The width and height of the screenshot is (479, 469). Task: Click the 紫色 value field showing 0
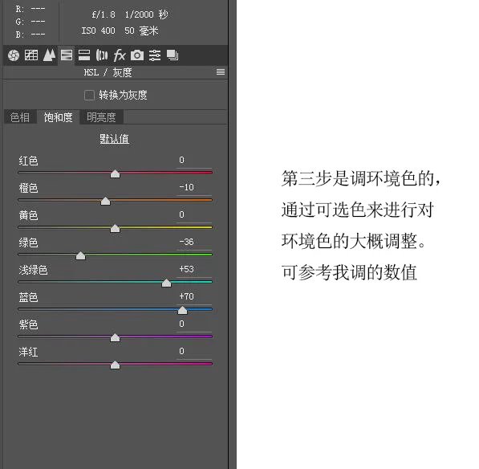(194, 324)
